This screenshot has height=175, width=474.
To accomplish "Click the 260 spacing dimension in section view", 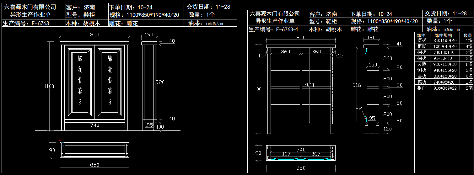I will pyautogui.click(x=388, y=58).
